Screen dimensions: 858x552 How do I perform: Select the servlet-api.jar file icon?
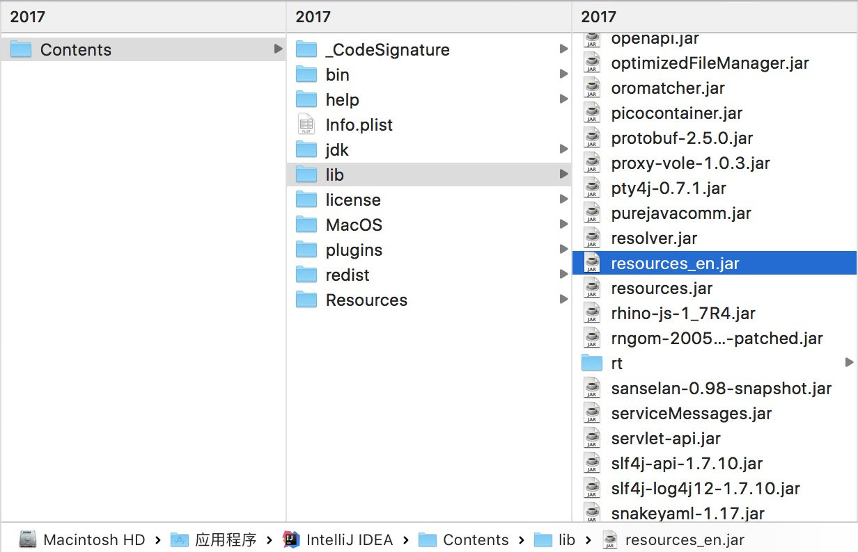[592, 438]
